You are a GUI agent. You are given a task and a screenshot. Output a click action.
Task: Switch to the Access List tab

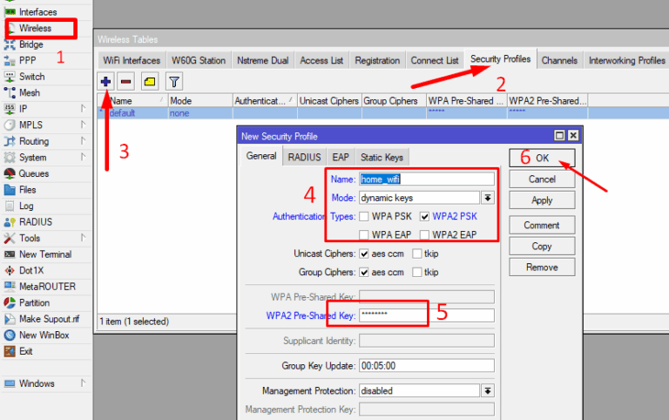(x=321, y=61)
